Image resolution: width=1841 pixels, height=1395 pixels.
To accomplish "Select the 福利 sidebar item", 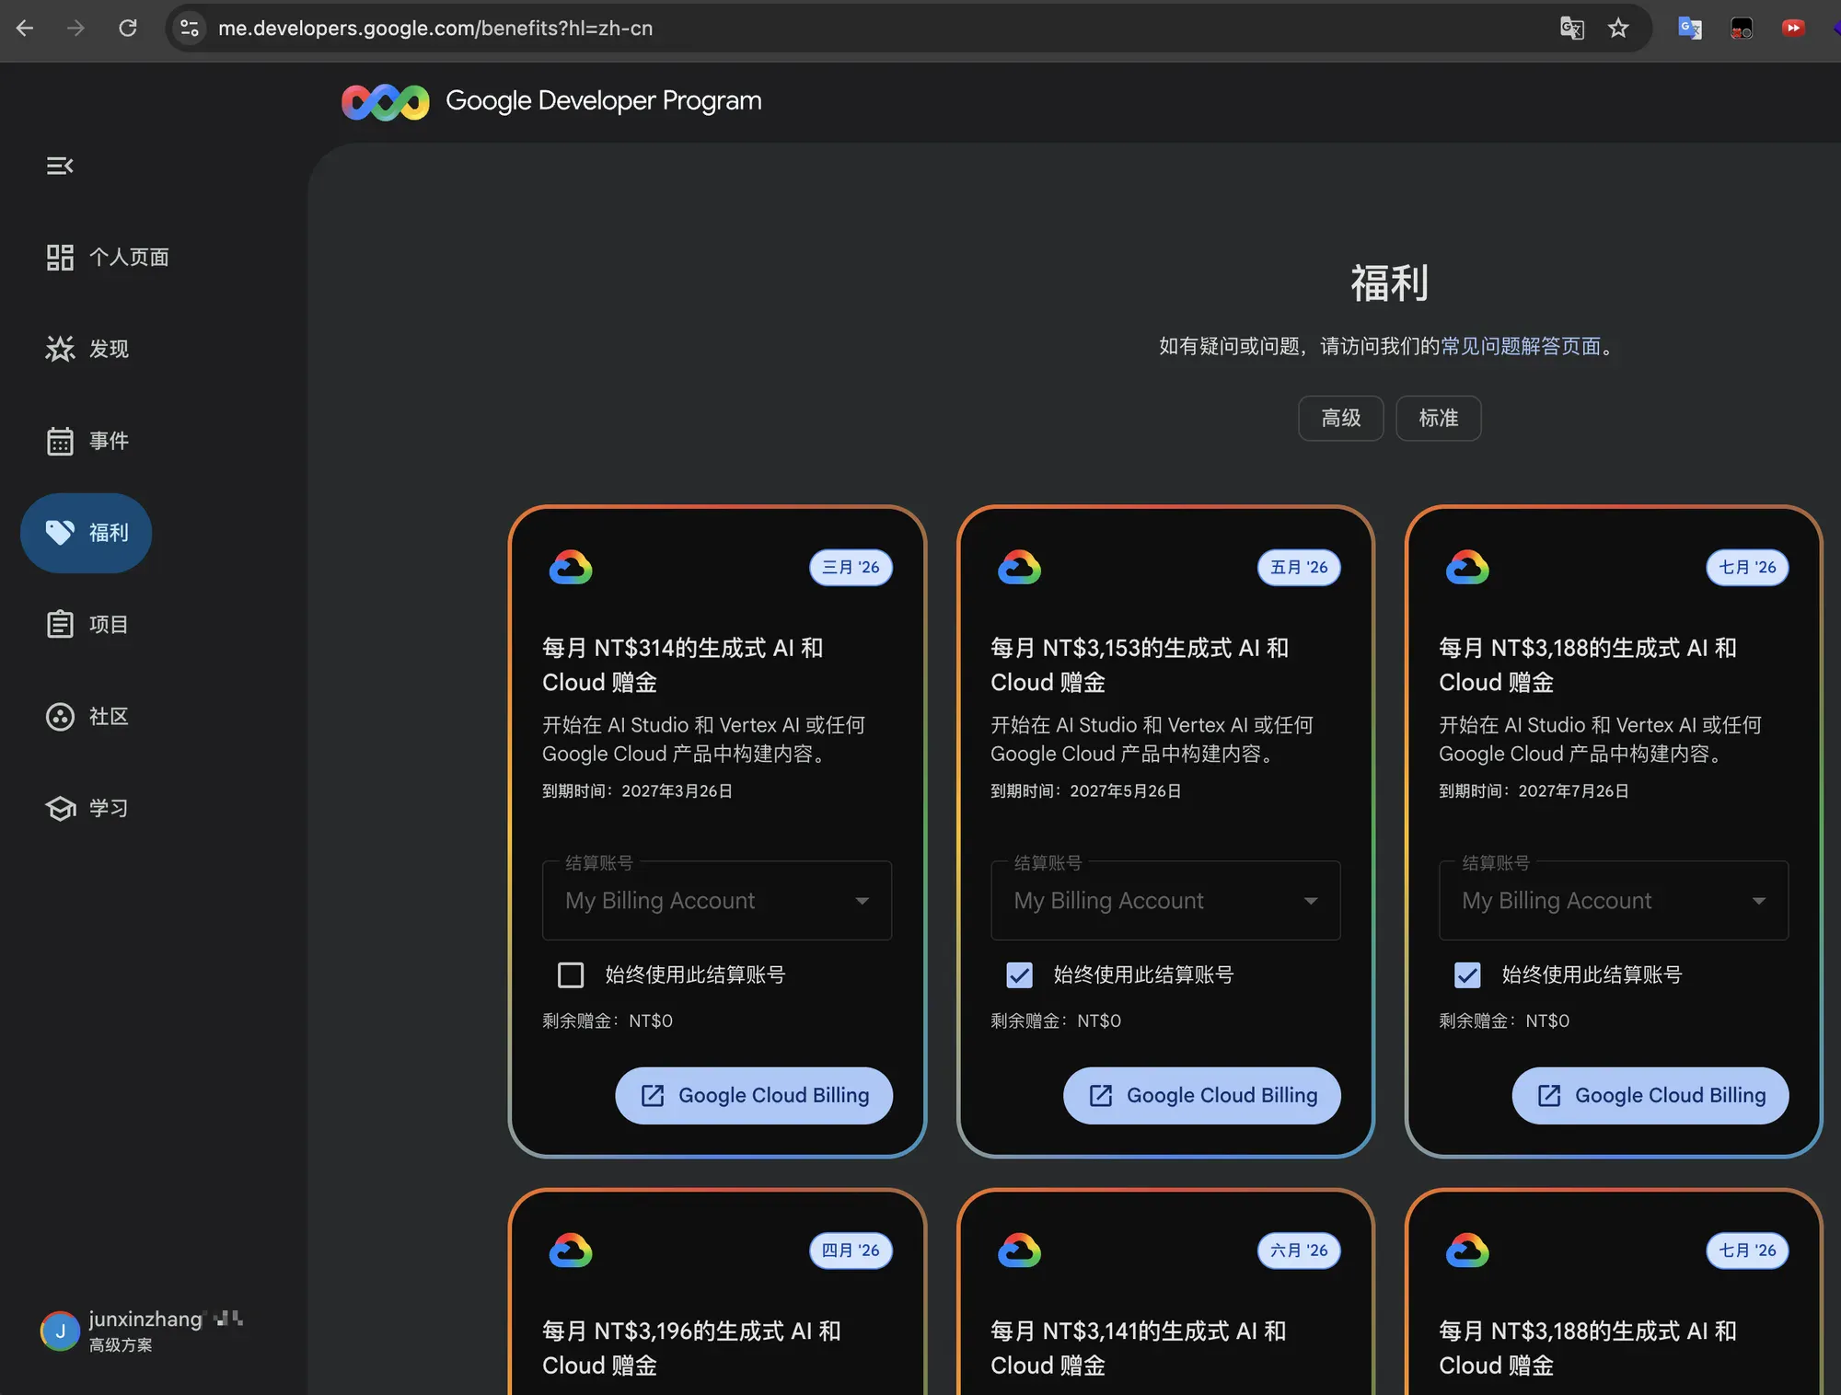I will click(87, 533).
